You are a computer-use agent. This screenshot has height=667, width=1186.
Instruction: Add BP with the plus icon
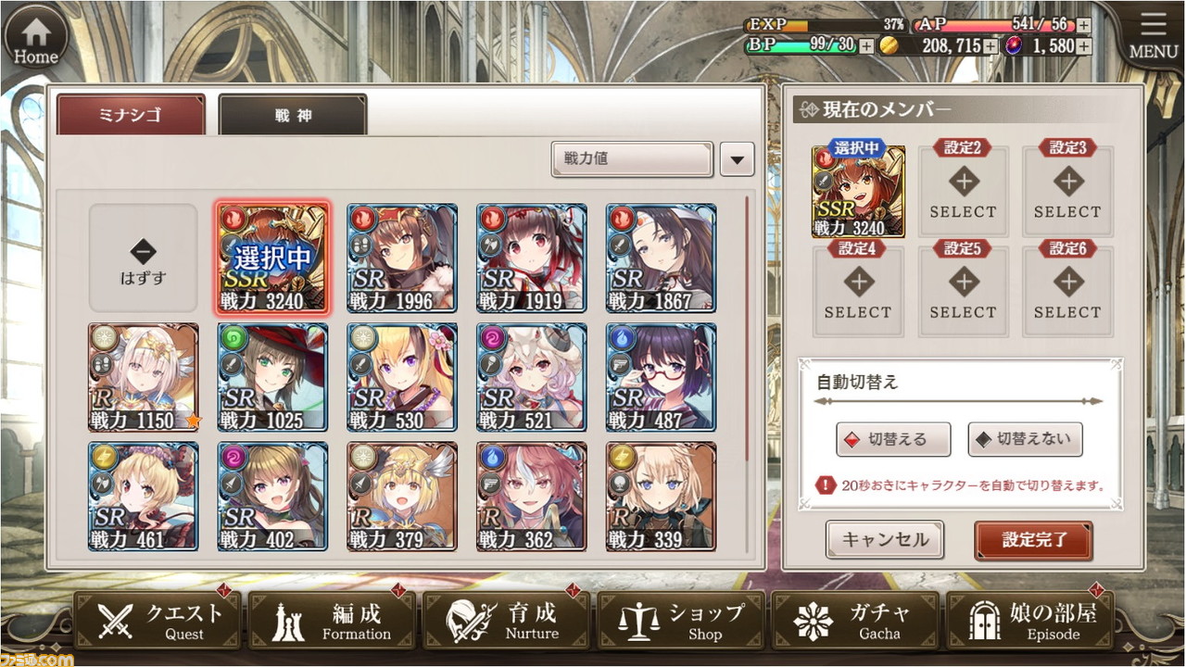coord(866,45)
